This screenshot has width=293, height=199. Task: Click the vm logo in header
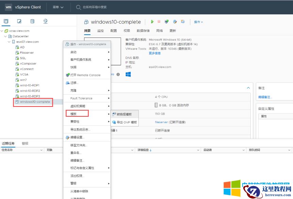pos(9,7)
